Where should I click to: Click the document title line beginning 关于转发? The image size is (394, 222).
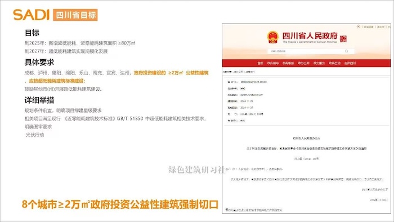(306, 149)
